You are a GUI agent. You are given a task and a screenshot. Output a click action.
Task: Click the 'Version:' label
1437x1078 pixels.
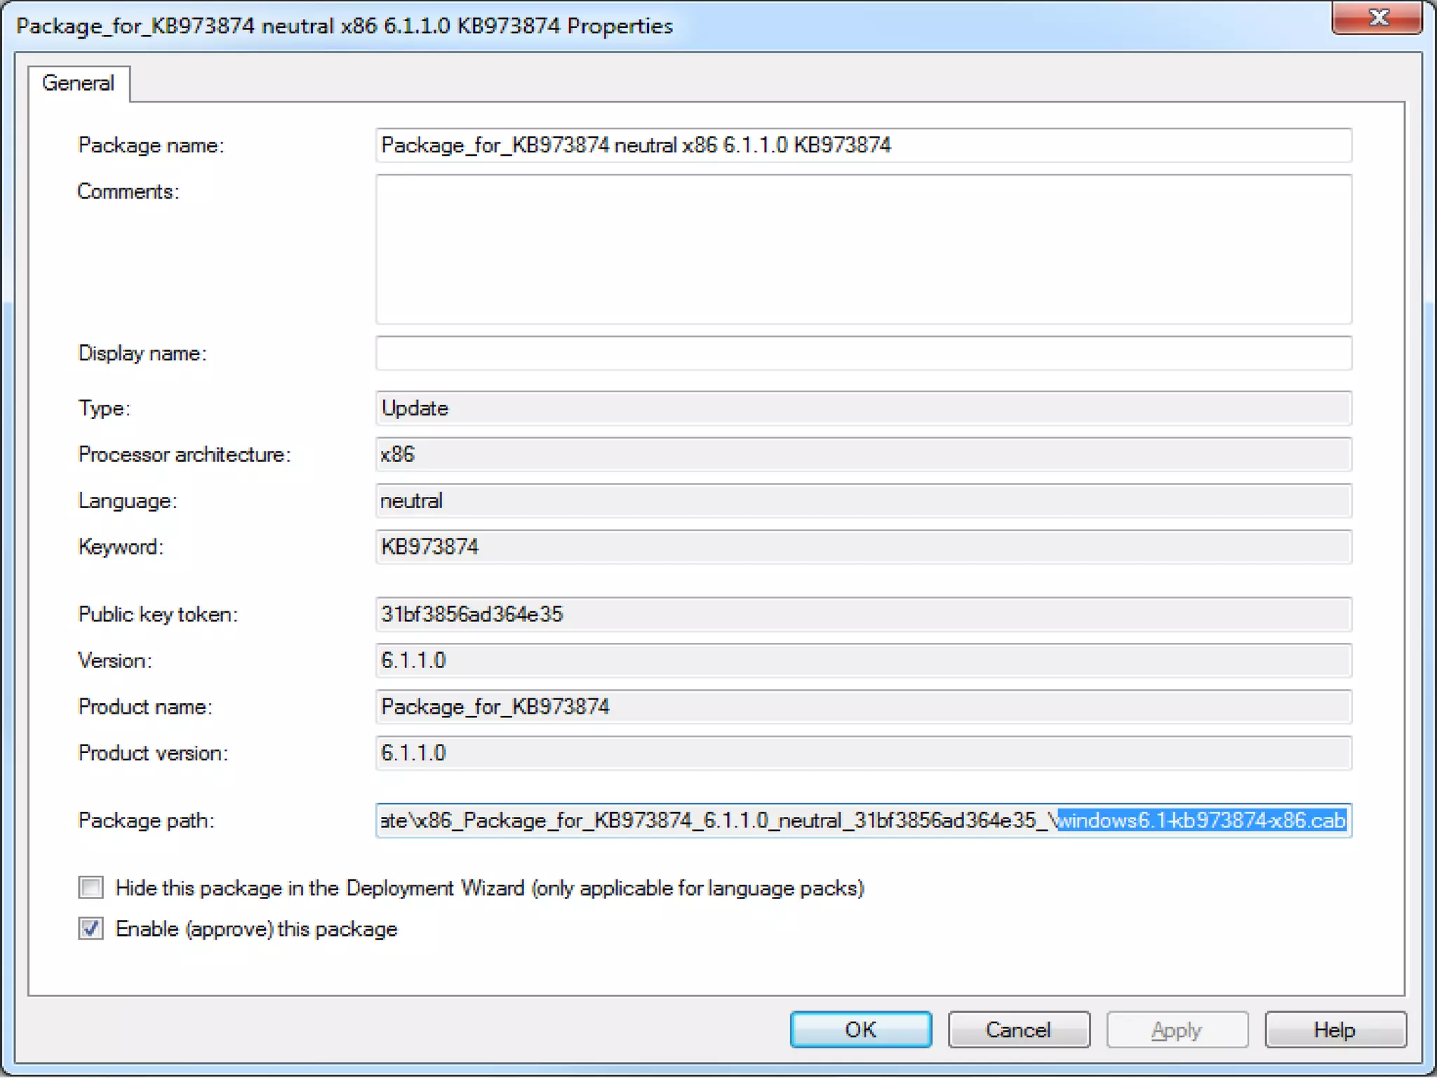[115, 661]
